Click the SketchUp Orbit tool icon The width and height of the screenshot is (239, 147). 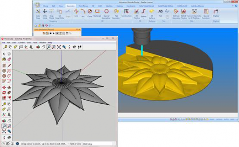(x=38, y=47)
